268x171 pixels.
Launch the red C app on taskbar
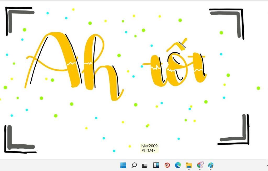[x=167, y=165]
